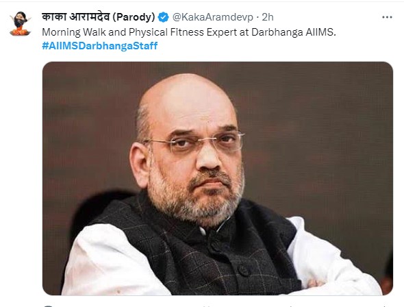Click the words "Morning Walk" in the tweet
The image size is (404, 307).
[x=74, y=32]
